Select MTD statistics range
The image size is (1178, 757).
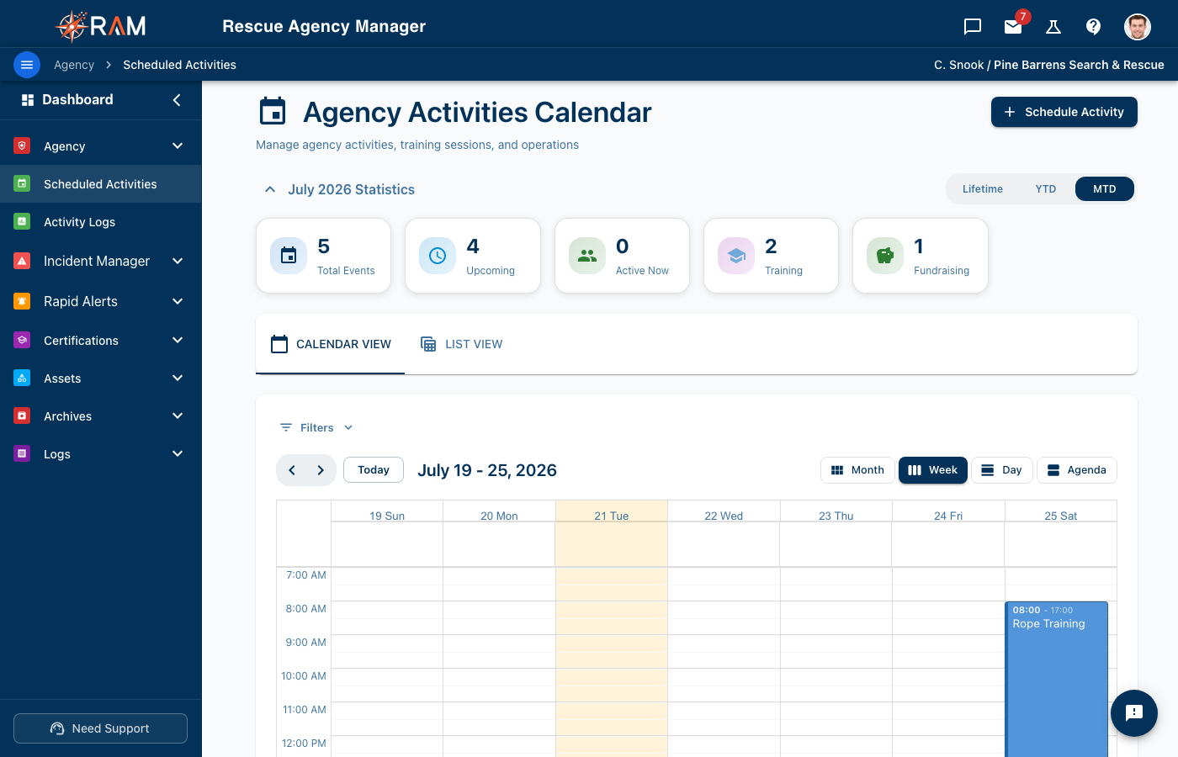(x=1105, y=189)
